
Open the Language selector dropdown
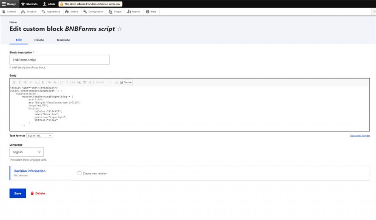pos(26,152)
